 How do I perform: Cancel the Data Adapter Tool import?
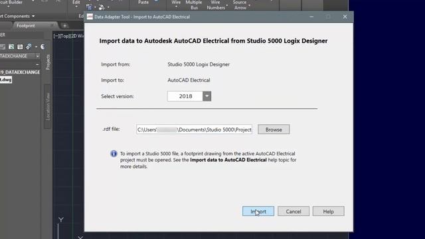[294, 211]
